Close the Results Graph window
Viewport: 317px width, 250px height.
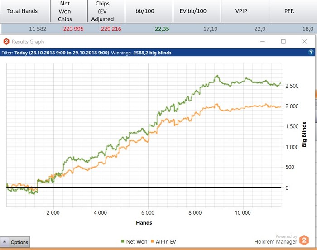[304, 42]
